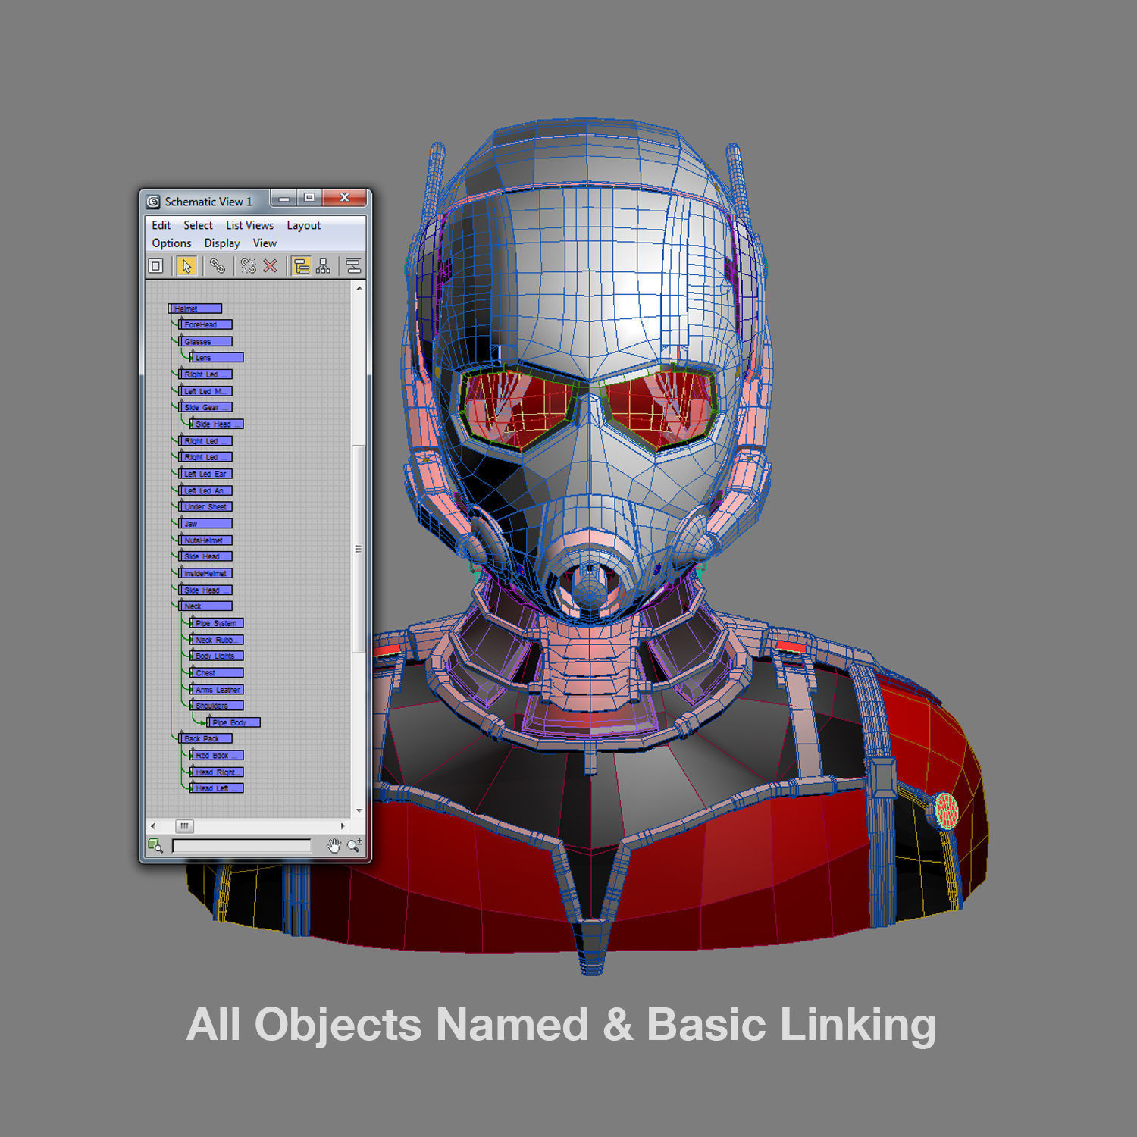The image size is (1137, 1137).
Task: Select the Left Led An... node
Action: [x=205, y=490]
